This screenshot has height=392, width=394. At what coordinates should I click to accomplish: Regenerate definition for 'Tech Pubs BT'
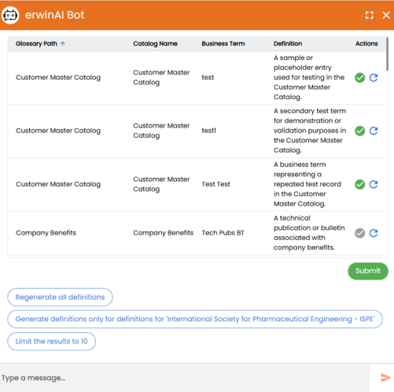[374, 233]
